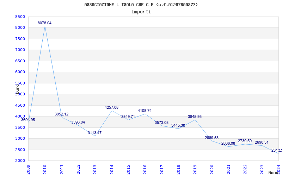Click the 2011 x-axis year label
282x176 pixels.
click(x=62, y=169)
